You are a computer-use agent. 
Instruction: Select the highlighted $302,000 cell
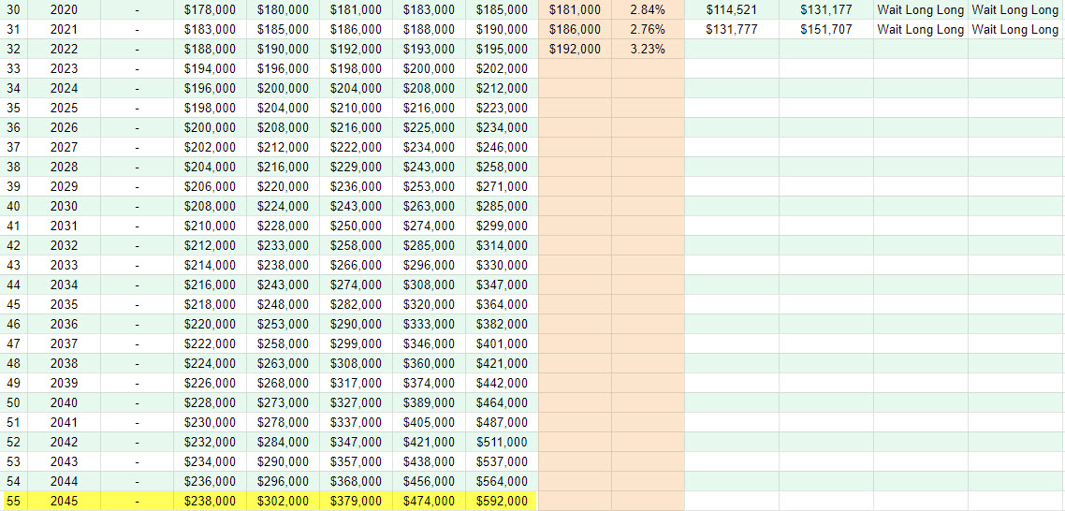tap(283, 502)
